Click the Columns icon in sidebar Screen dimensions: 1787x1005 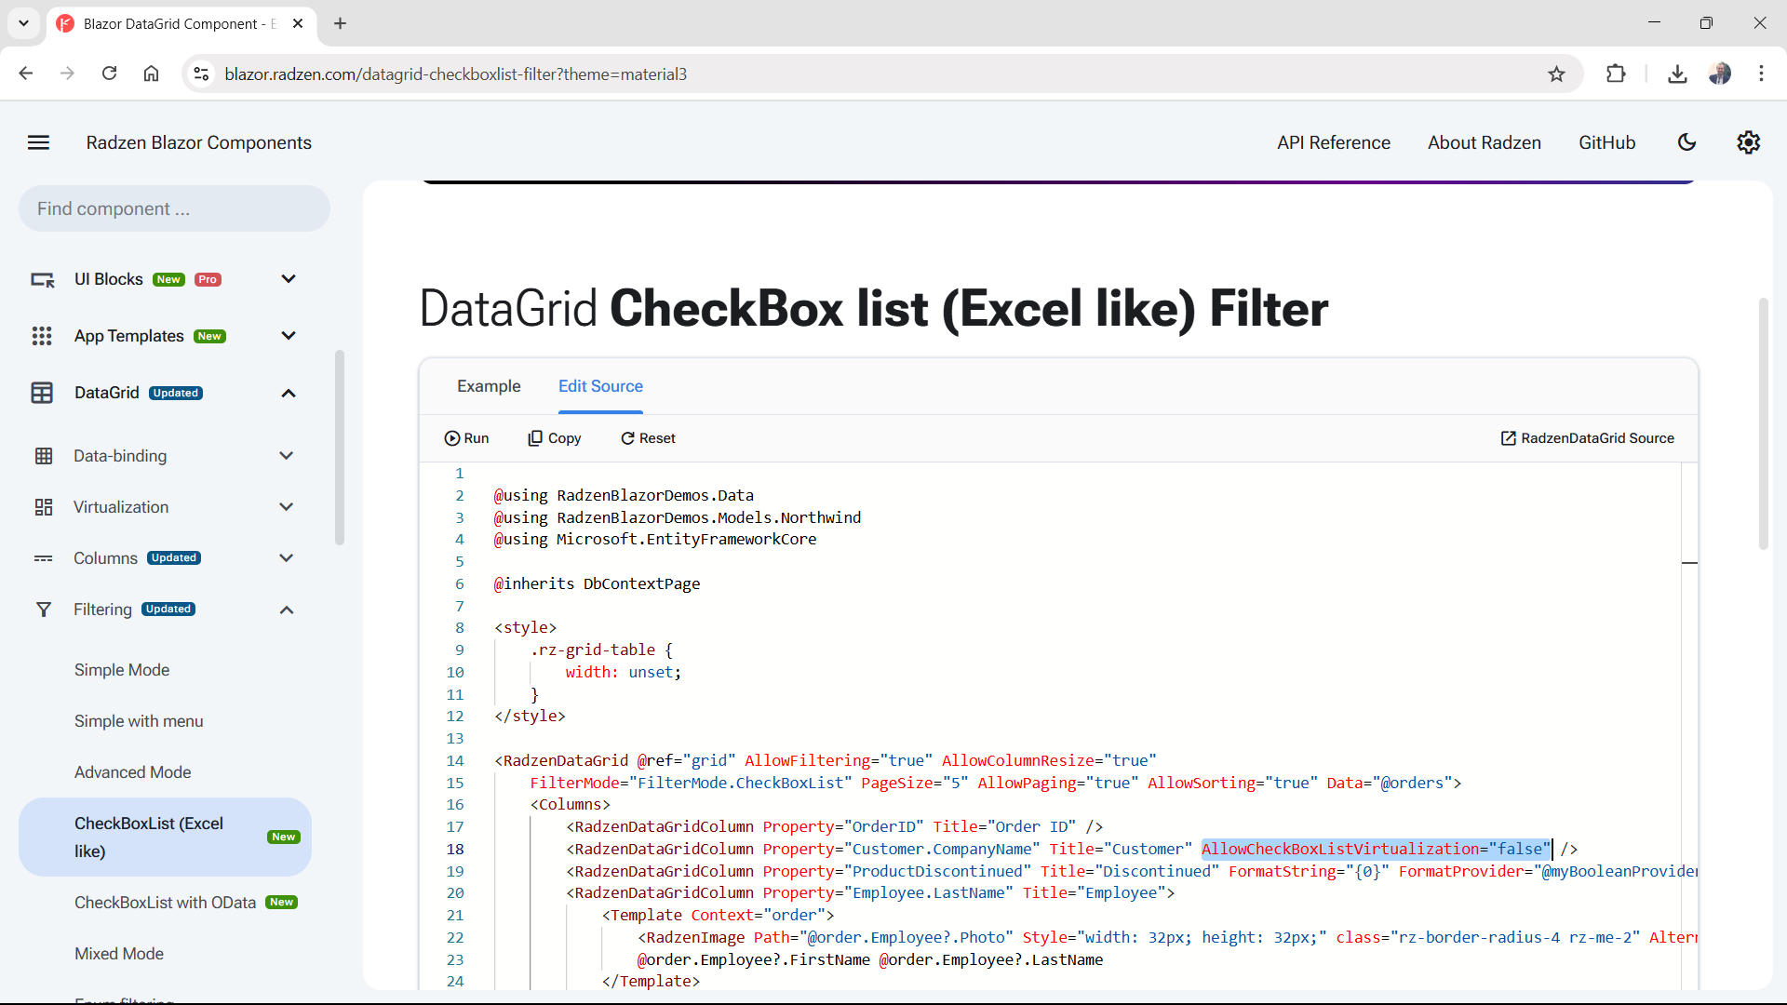(x=44, y=558)
